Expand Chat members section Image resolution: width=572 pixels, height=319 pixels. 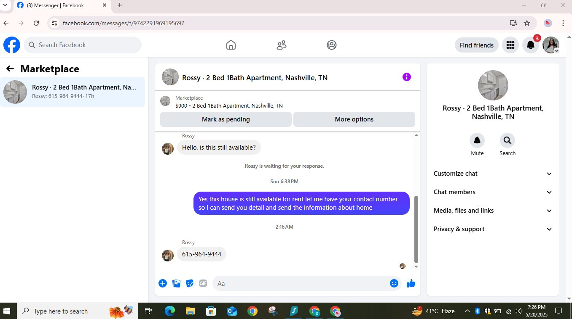coord(493,192)
